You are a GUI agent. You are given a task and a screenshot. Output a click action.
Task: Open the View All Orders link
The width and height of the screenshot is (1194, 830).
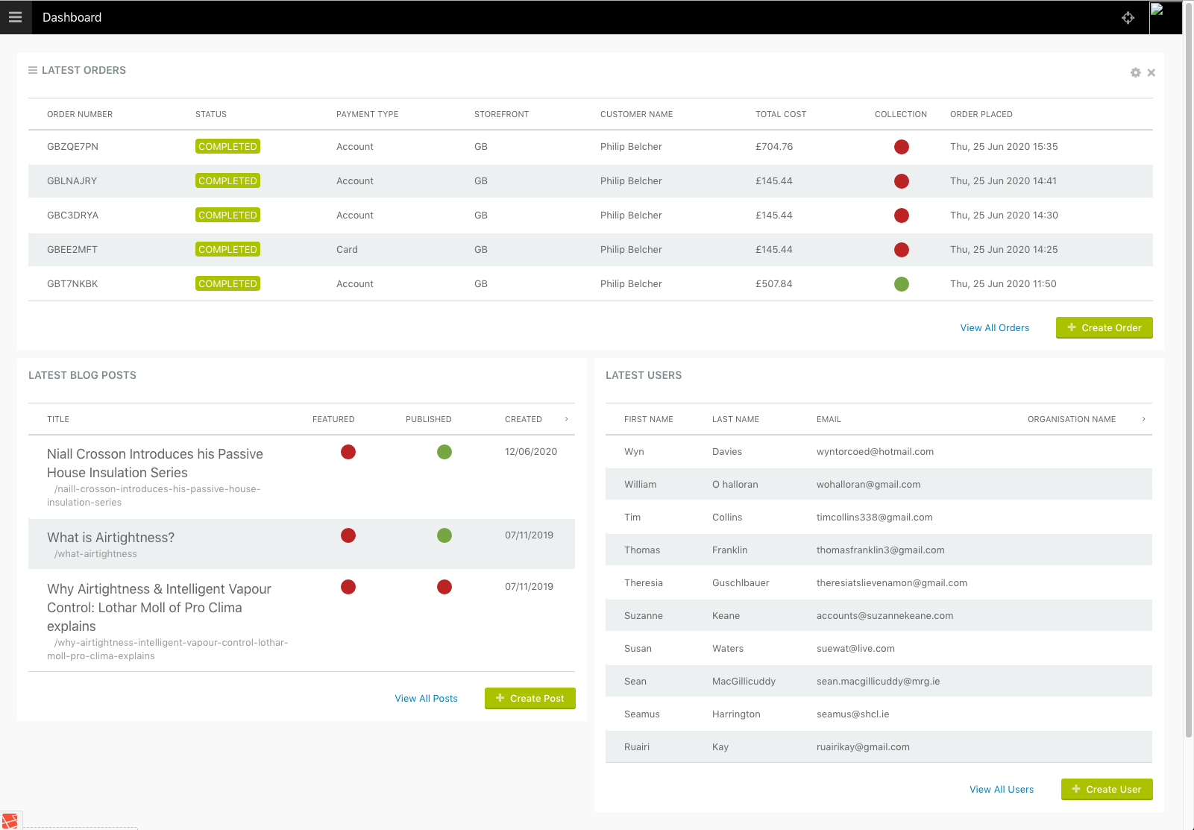point(994,328)
